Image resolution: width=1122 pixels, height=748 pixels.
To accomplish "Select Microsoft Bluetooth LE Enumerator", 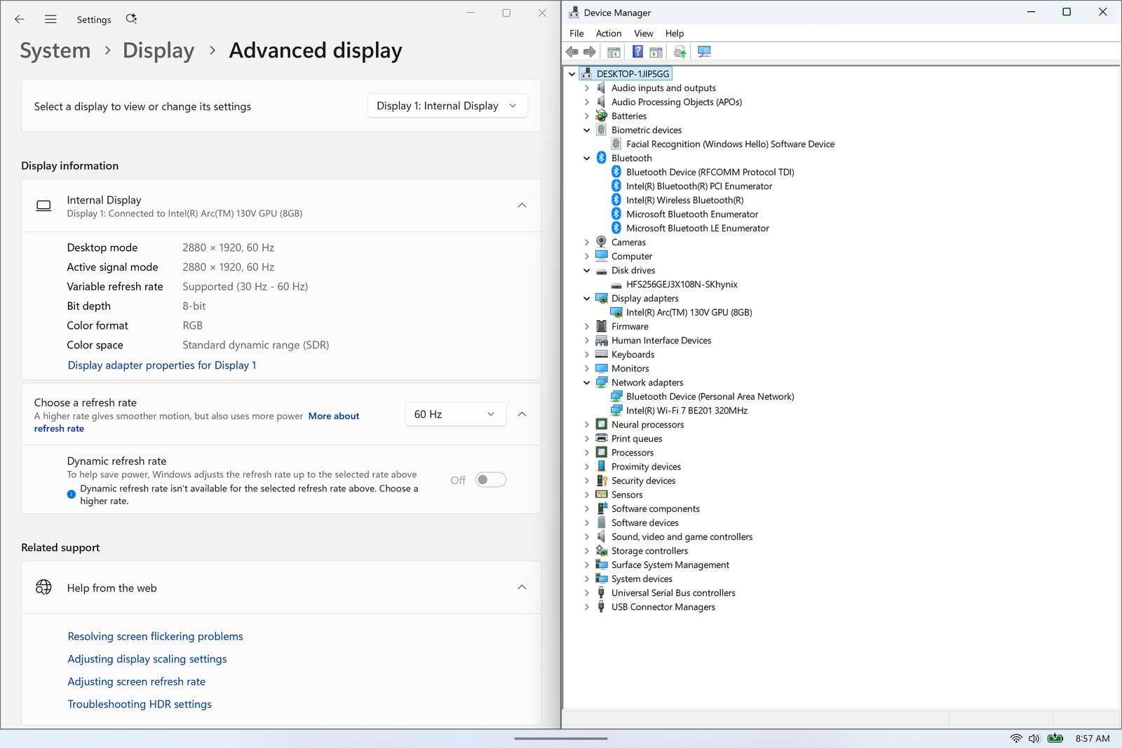I will point(698,228).
